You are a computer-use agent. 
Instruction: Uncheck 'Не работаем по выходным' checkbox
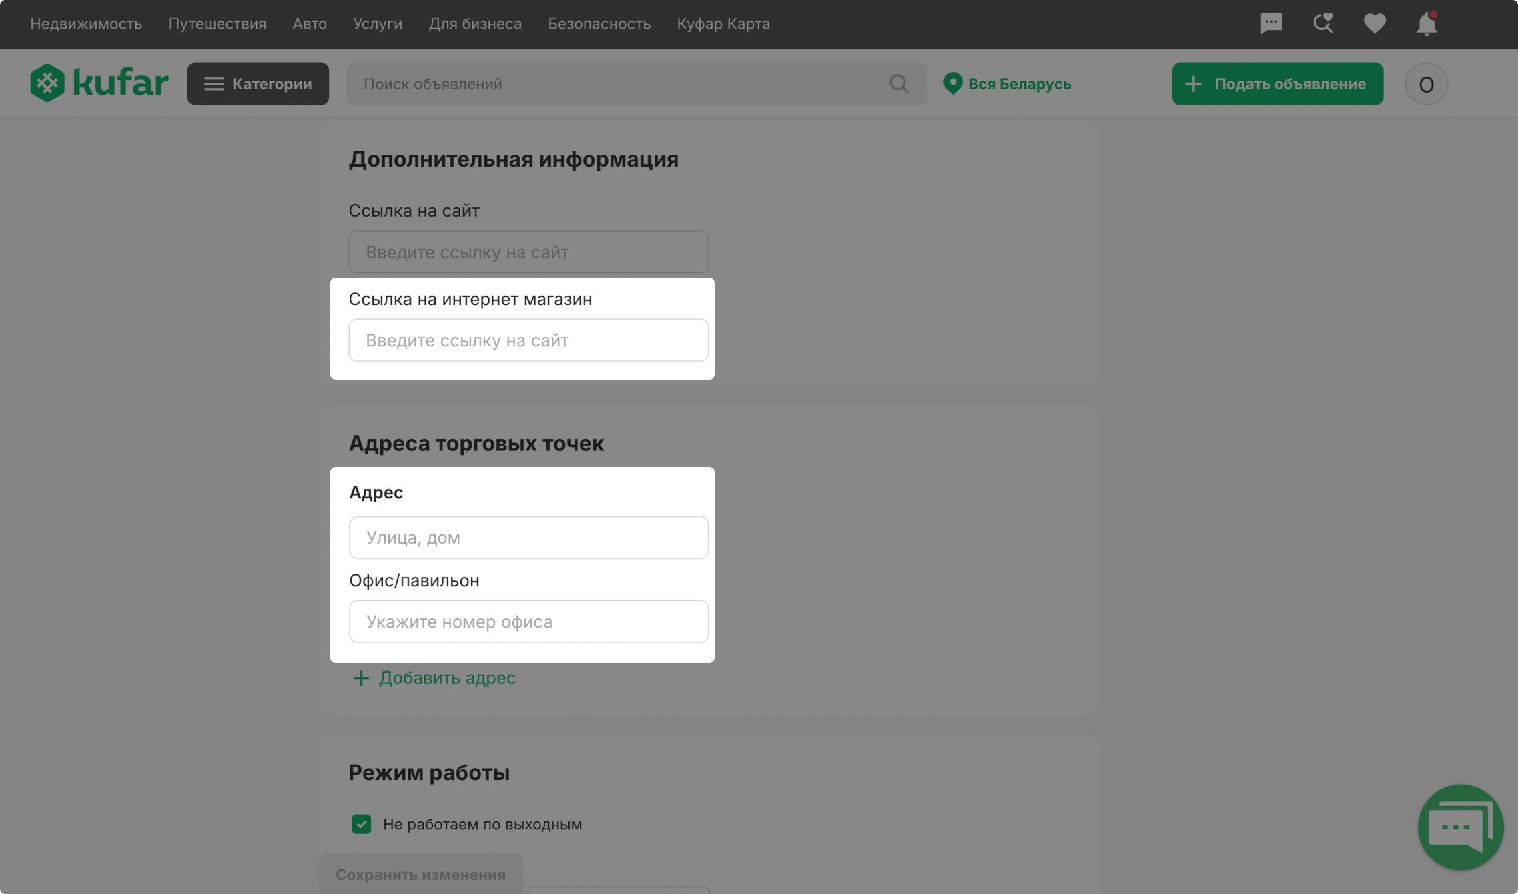point(361,824)
